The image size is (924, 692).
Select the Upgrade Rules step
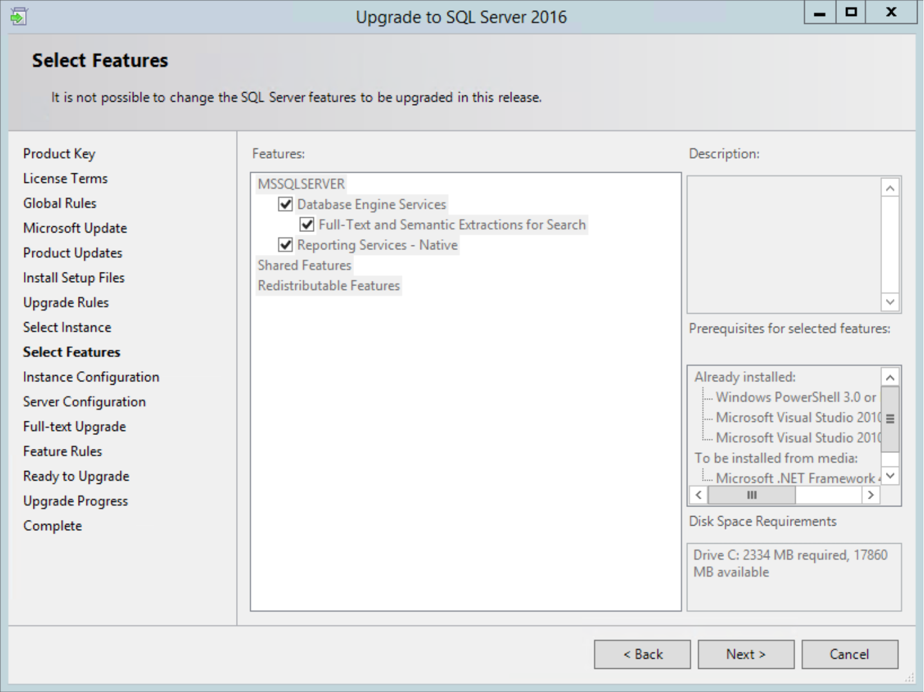[x=66, y=303]
